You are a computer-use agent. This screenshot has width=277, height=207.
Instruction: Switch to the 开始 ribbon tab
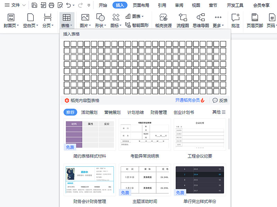tap(103, 5)
